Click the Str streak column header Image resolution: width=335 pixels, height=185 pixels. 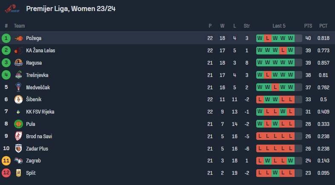247,26
